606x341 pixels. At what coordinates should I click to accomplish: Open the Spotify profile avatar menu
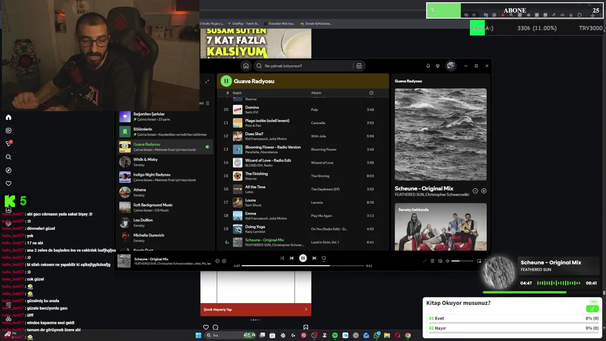coord(451,66)
